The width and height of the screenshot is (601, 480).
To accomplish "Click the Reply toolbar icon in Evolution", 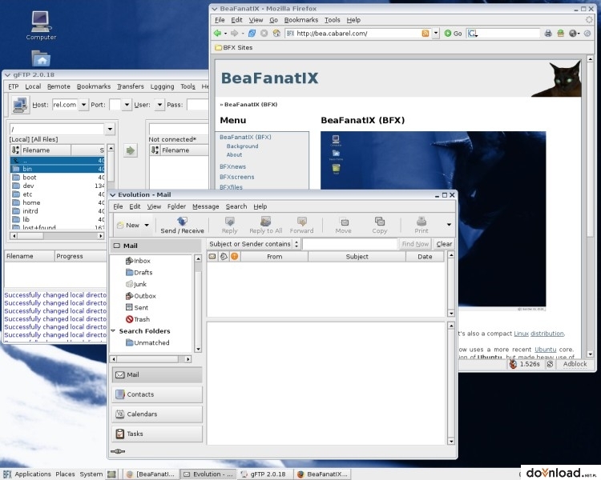I will click(x=230, y=225).
